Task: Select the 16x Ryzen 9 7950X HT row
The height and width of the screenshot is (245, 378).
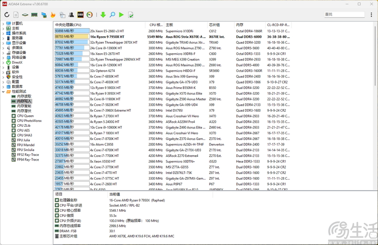Action: (172, 37)
